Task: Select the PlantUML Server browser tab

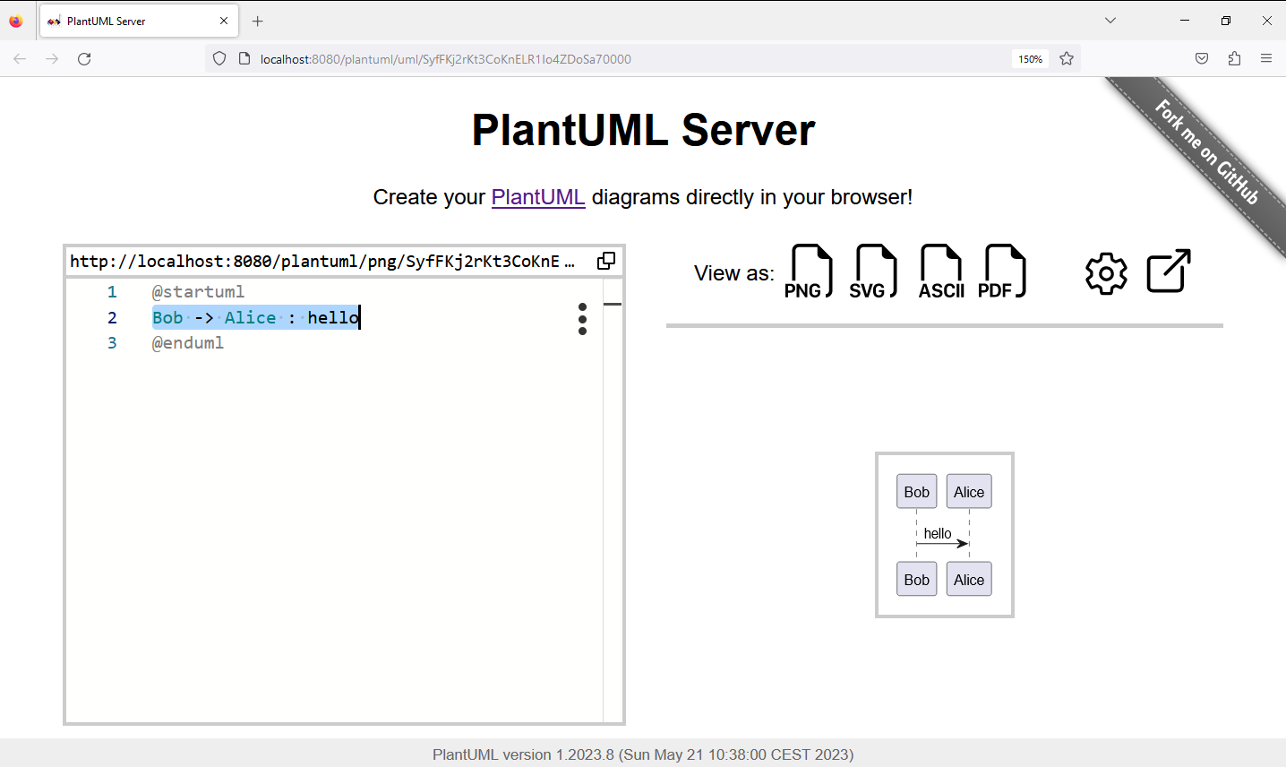Action: 139,21
